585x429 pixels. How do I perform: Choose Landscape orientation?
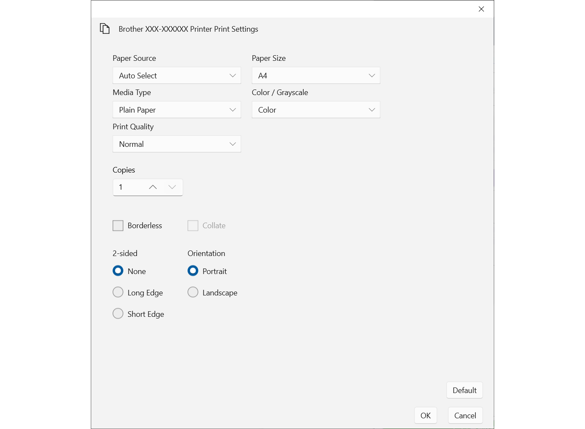click(x=193, y=292)
